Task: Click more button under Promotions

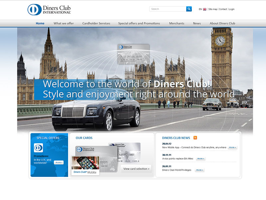Action: 59,162
